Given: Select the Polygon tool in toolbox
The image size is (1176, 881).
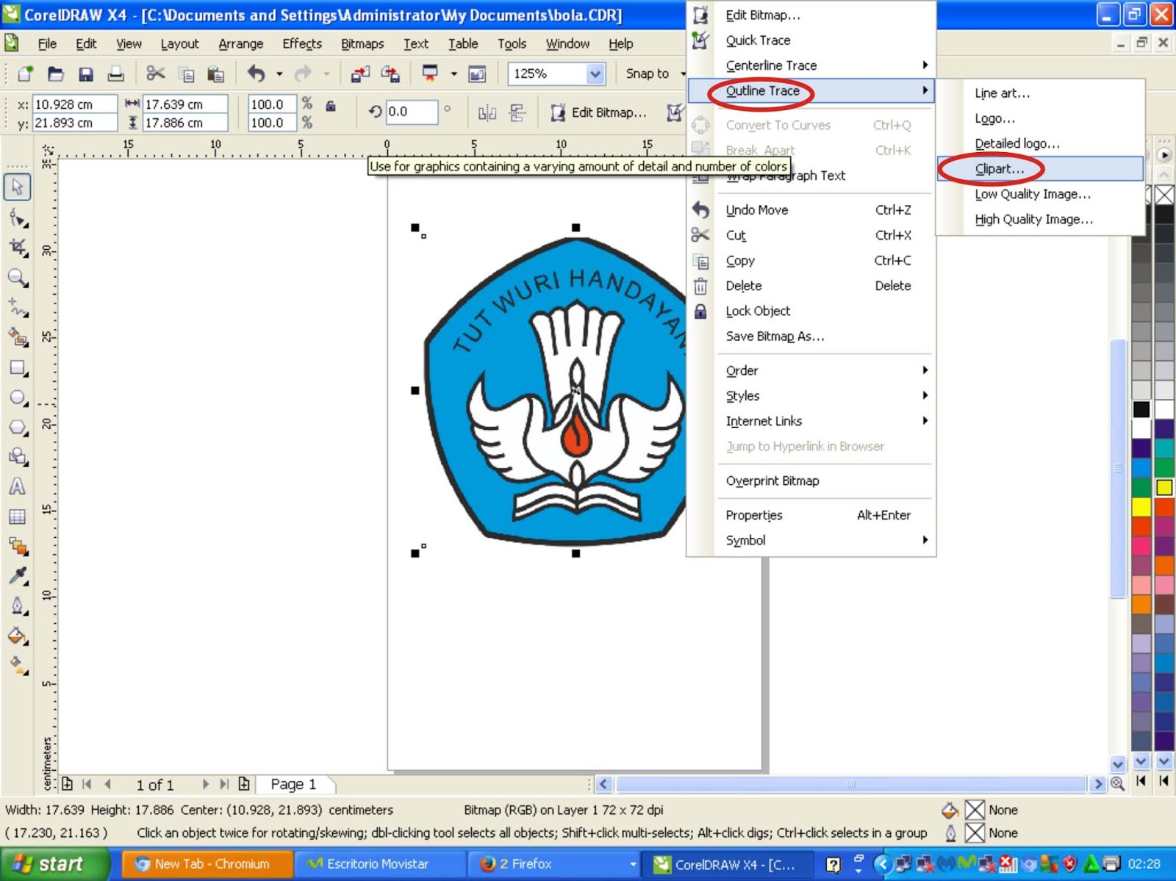Looking at the screenshot, I should coord(17,427).
